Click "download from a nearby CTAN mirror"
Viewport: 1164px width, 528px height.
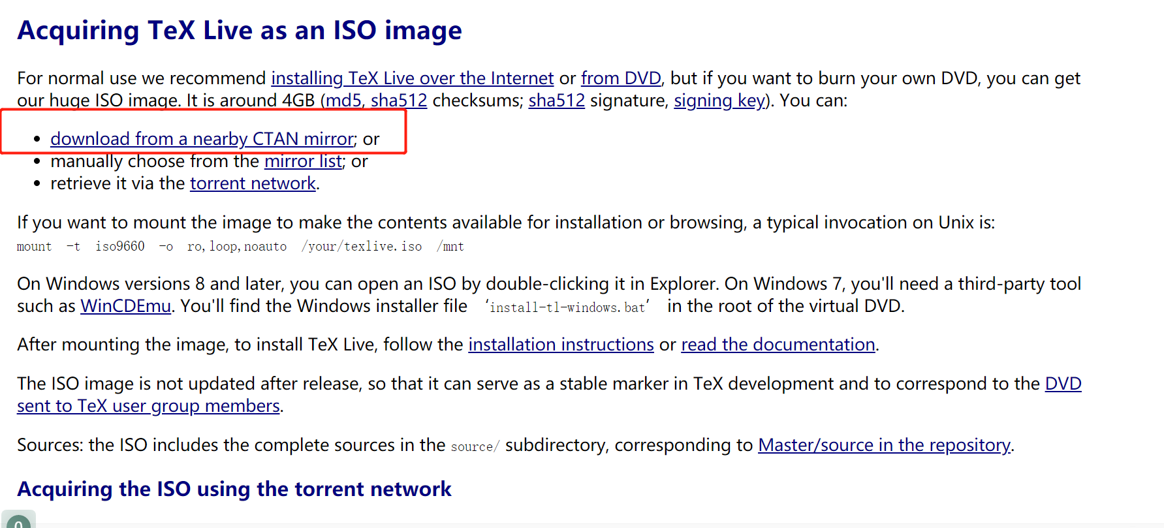(x=202, y=139)
